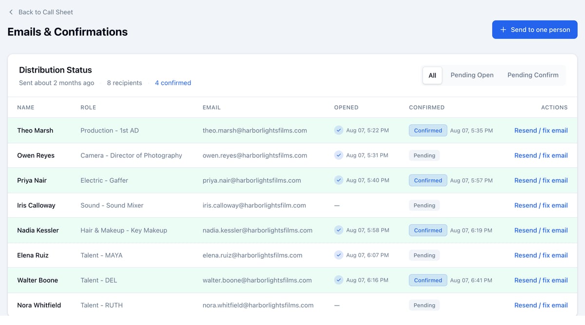Select the All filter tab

[x=432, y=75]
